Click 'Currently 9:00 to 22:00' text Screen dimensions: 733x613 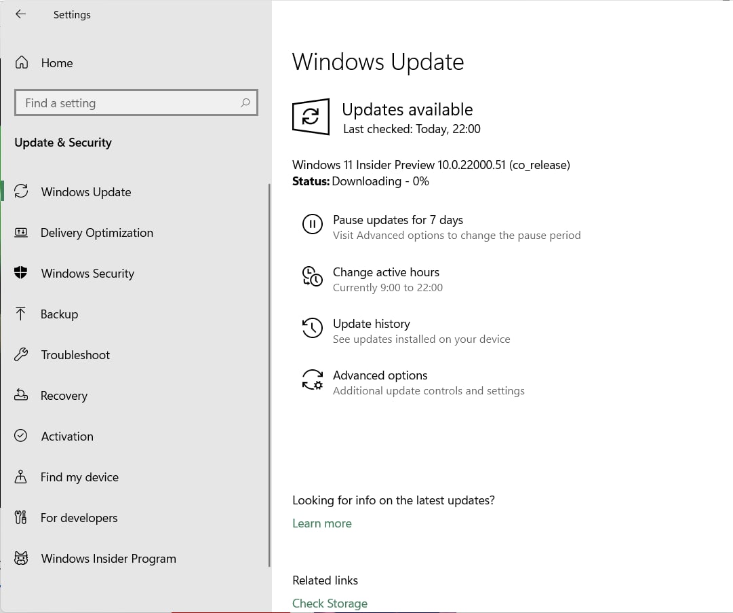pyautogui.click(x=388, y=287)
